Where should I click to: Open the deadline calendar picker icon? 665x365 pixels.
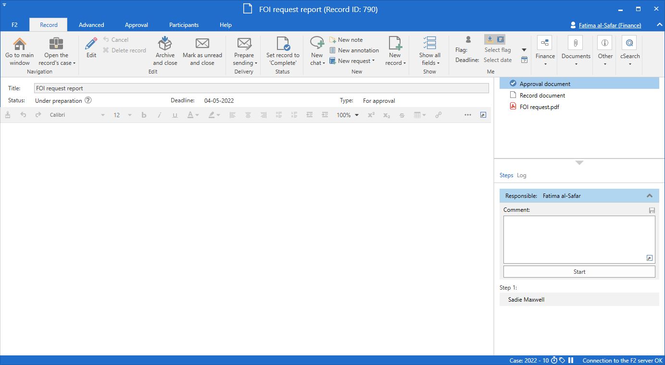tap(524, 60)
